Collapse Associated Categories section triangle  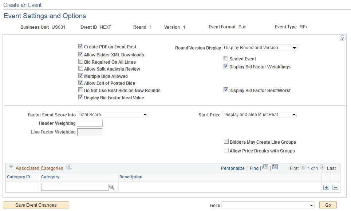pyautogui.click(x=11, y=167)
